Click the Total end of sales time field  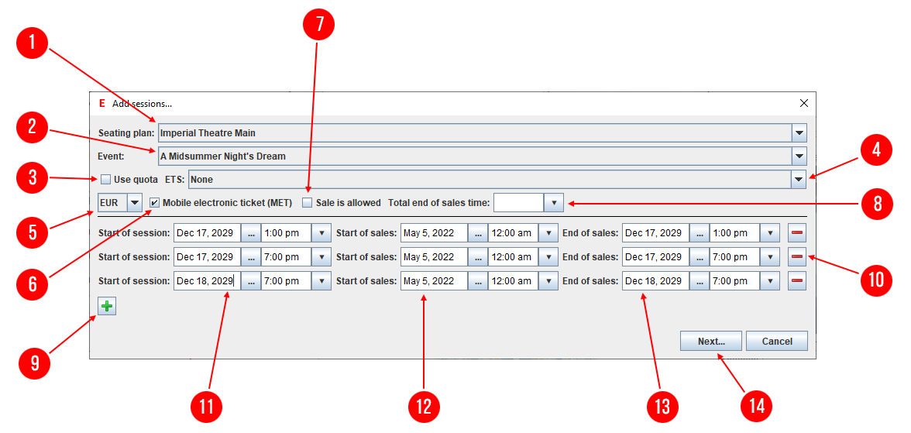point(519,203)
